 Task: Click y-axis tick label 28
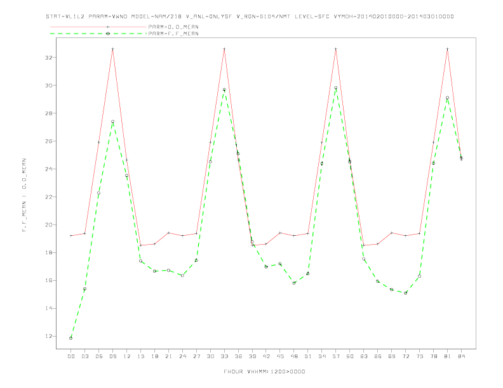click(49, 113)
